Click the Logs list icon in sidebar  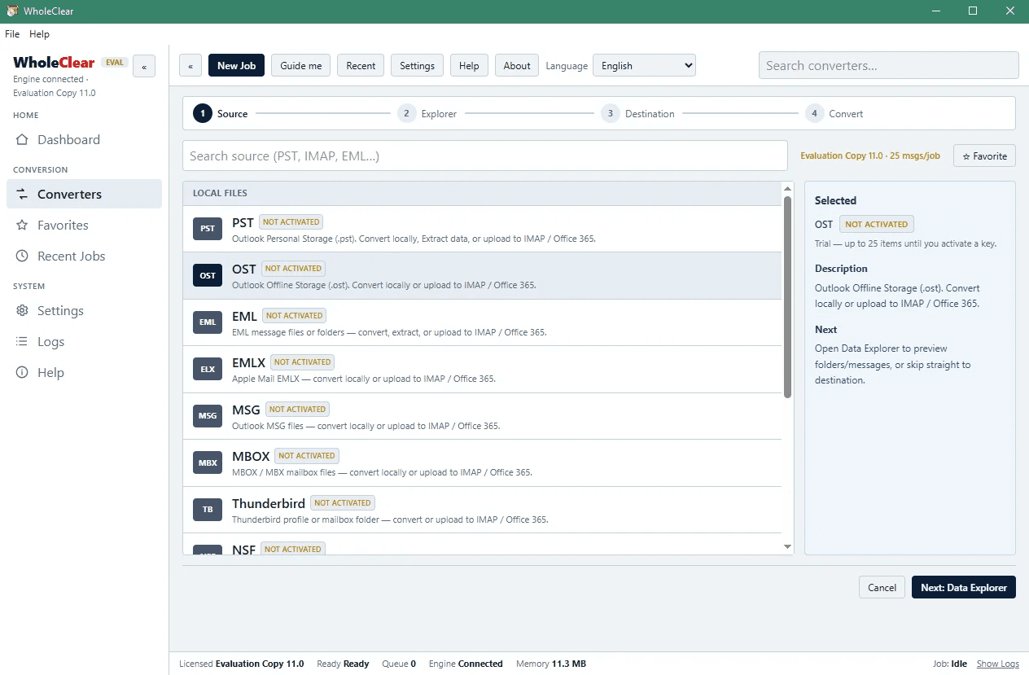22,342
